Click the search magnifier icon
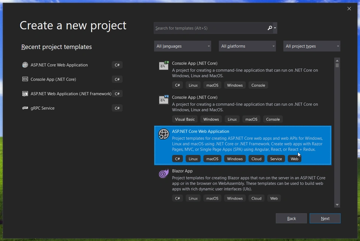Screen dimensions: 360x241 [270, 28]
